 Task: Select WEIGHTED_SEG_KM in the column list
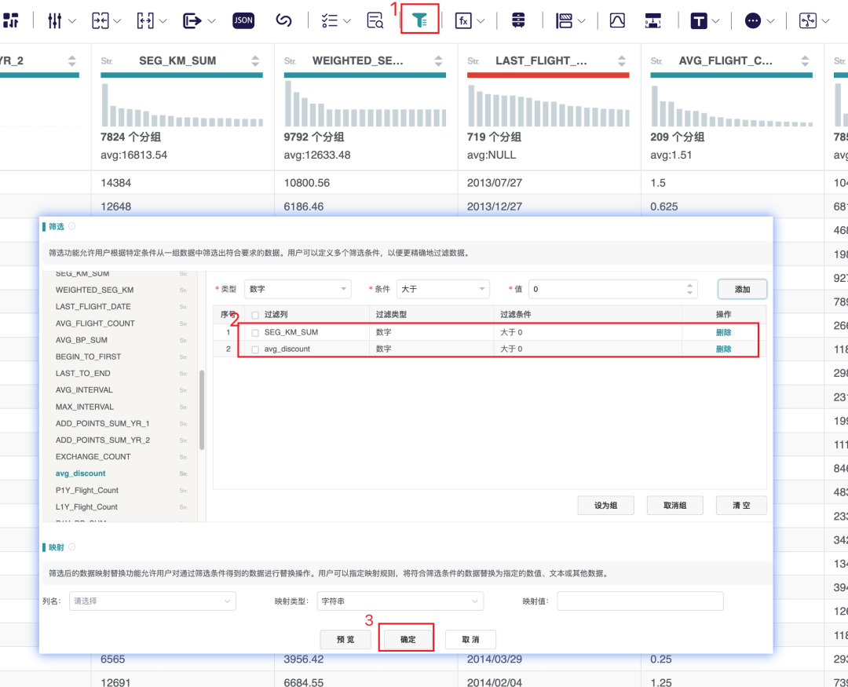[x=95, y=290]
